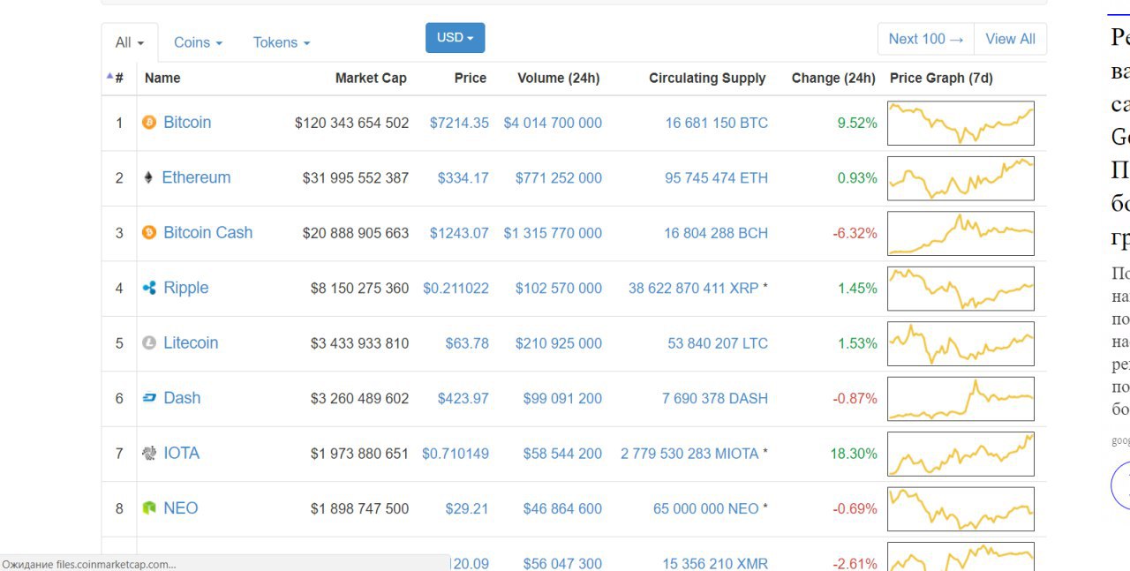Open the Tokens dropdown tab
The width and height of the screenshot is (1130, 571).
281,42
